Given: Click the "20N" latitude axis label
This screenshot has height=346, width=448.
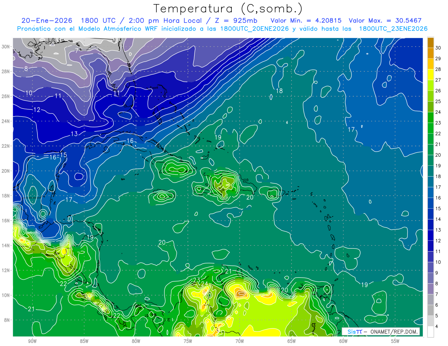Looking at the screenshot, I should (x=6, y=171).
